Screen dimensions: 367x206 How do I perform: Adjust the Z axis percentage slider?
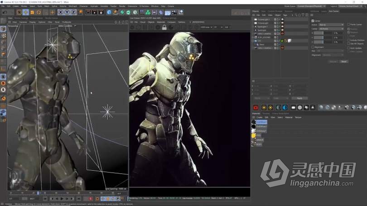click(x=323, y=42)
